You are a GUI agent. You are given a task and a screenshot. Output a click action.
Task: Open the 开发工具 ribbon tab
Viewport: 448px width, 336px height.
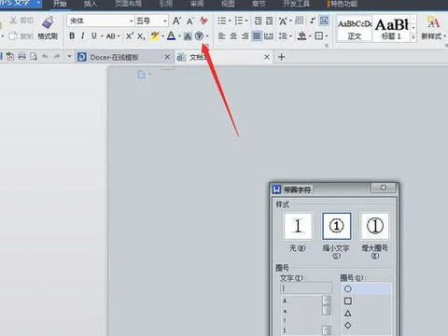(296, 4)
